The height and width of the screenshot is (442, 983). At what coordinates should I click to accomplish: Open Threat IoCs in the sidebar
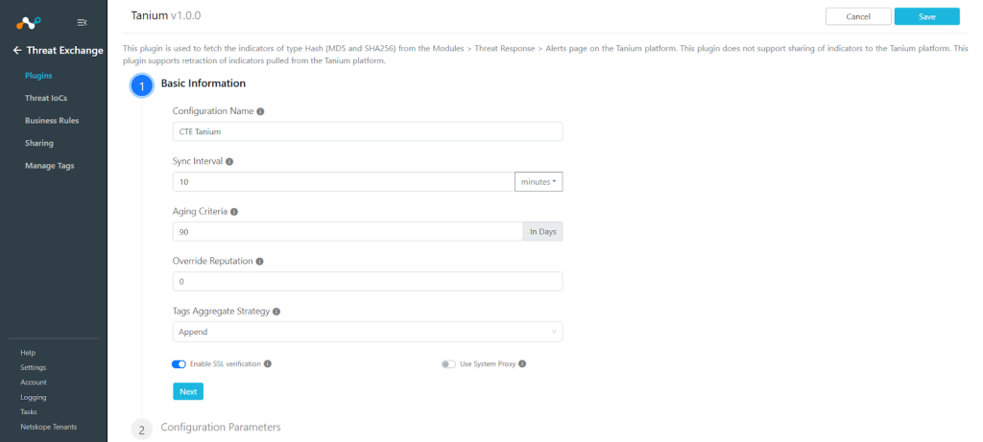coord(46,99)
